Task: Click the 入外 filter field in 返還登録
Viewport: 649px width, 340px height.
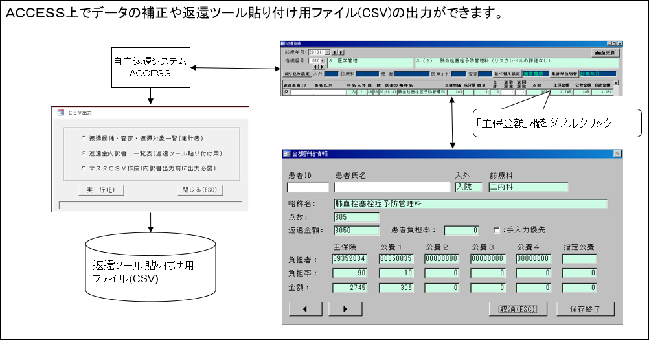Action: [x=331, y=74]
